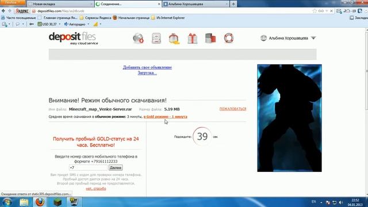Click the speech bubble toolbar icon
The width and height of the screenshot is (368, 207).
pos(18,24)
